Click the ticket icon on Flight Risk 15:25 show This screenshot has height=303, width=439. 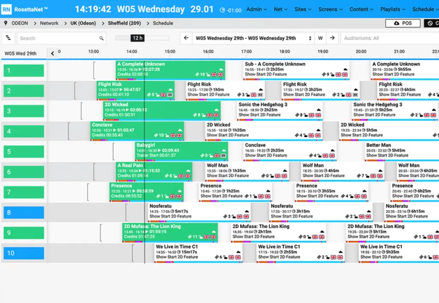239,95
